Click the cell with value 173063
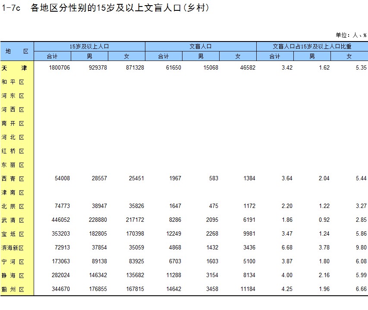The height and width of the screenshot is (310, 368). point(61,262)
